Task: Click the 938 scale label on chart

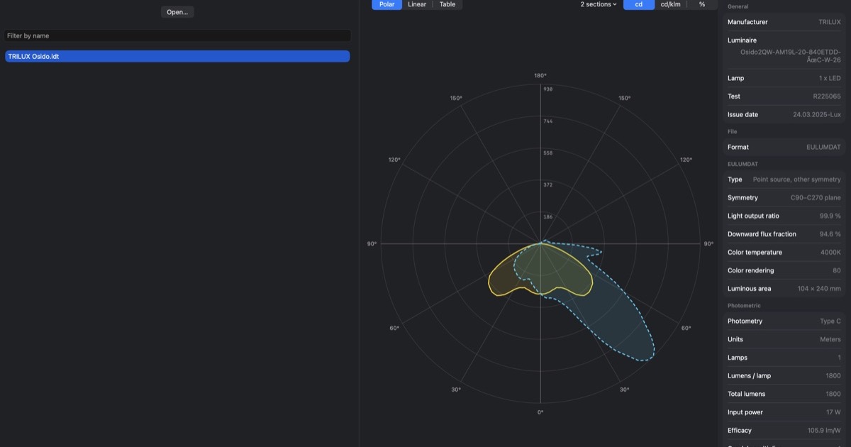Action: point(547,89)
